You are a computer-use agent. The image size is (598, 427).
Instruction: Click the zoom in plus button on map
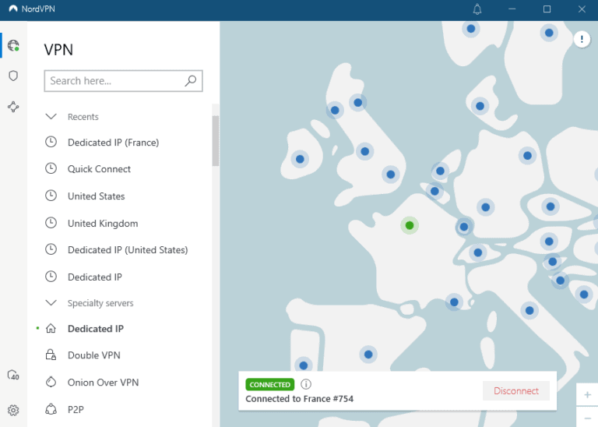coord(587,395)
